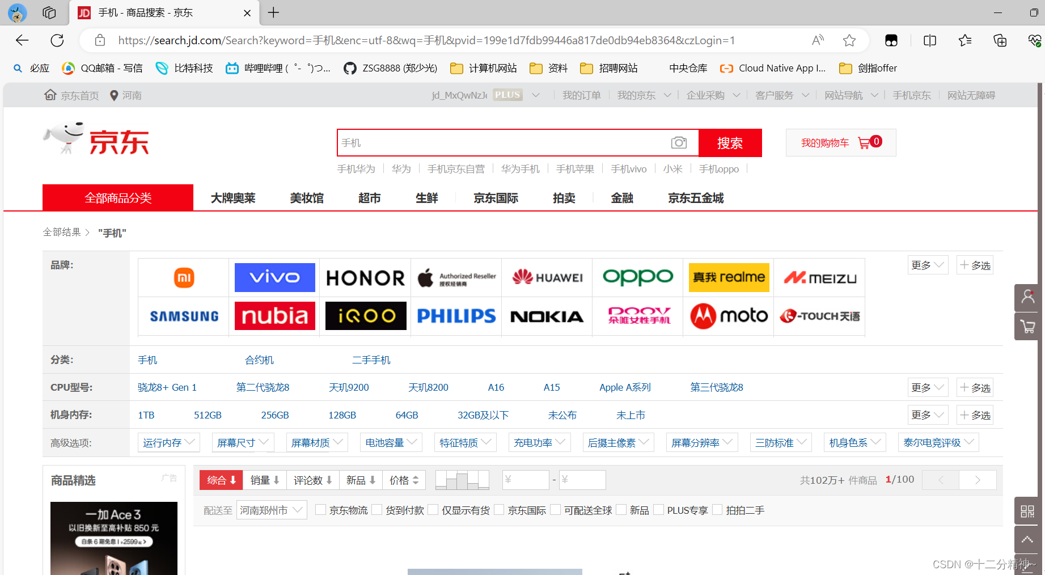Expand the 运行内存 dropdown
The height and width of the screenshot is (575, 1045).
click(168, 442)
